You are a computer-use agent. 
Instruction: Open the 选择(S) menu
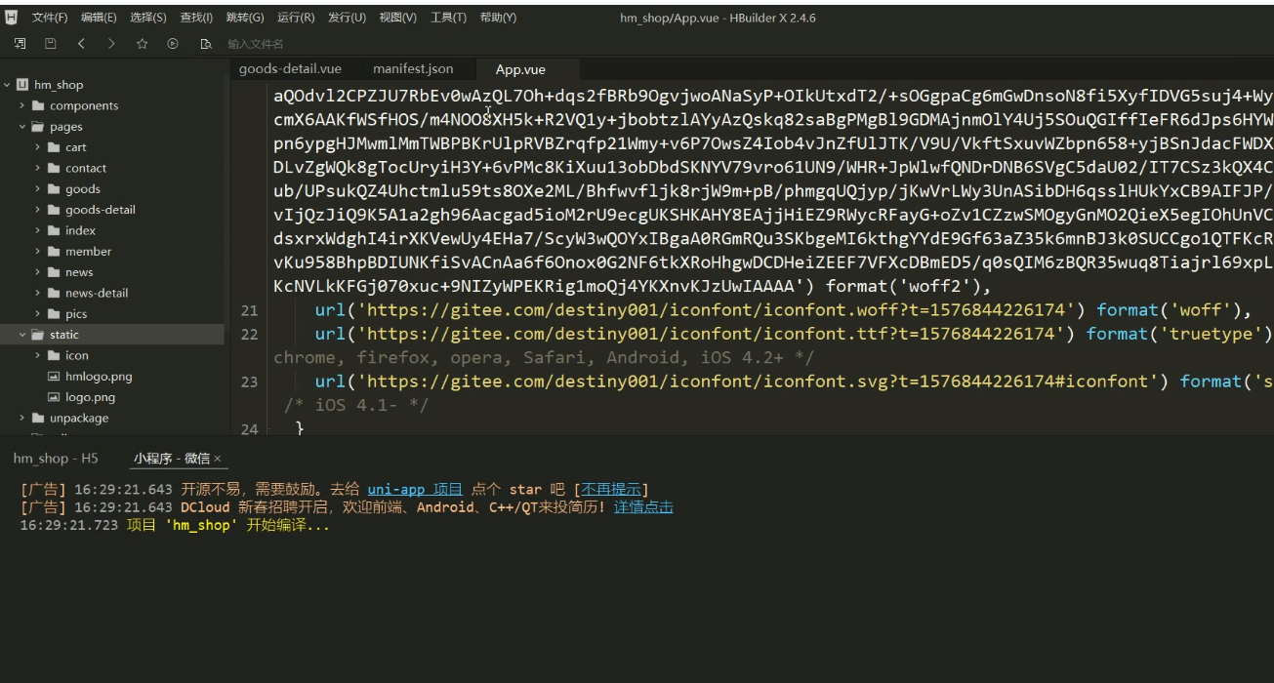click(148, 18)
